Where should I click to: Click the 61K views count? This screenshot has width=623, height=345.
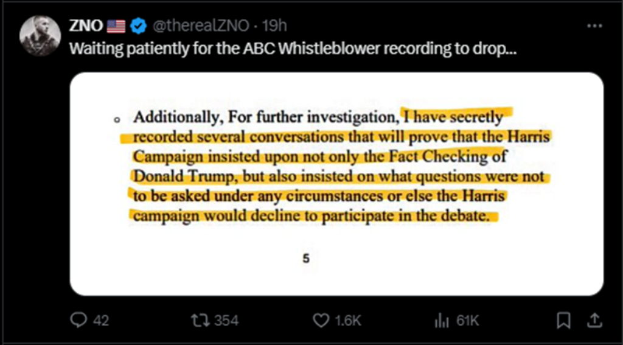tap(468, 320)
